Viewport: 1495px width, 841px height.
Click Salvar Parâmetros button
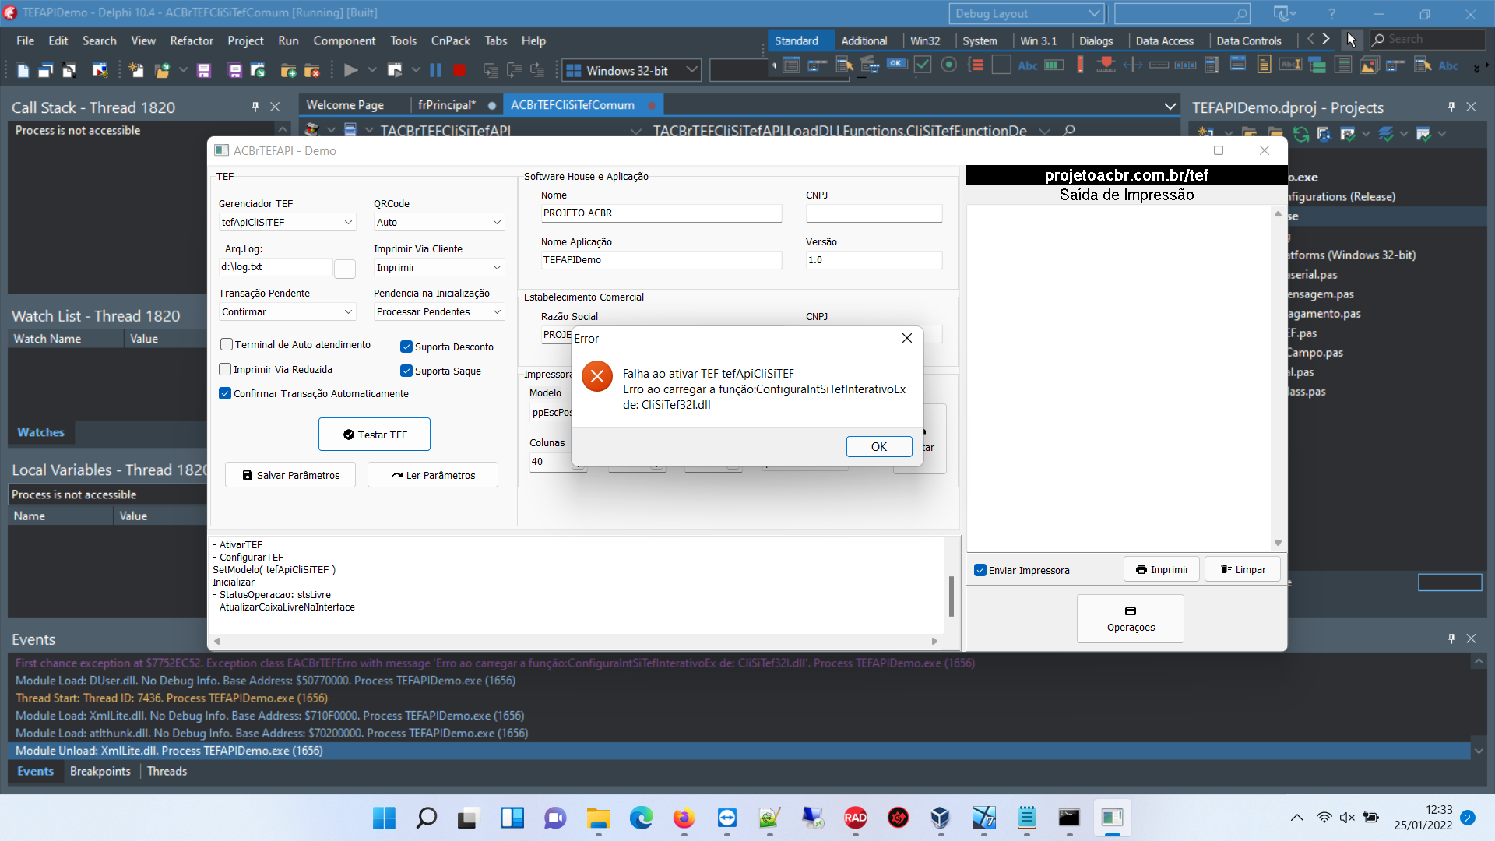(x=290, y=475)
